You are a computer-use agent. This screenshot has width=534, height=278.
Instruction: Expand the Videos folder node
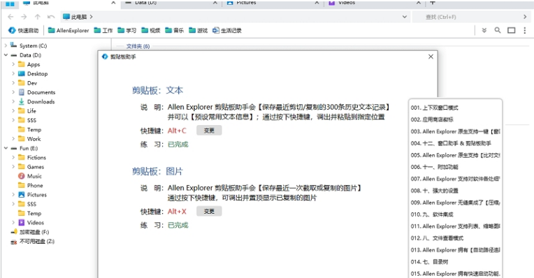tap(13, 223)
